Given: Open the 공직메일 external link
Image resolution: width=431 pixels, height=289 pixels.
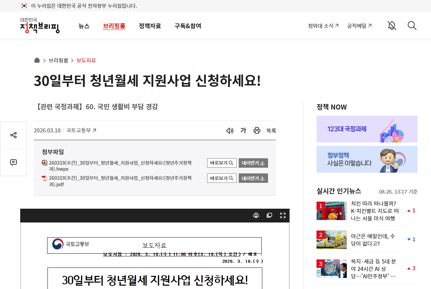Looking at the screenshot, I should click(x=359, y=26).
